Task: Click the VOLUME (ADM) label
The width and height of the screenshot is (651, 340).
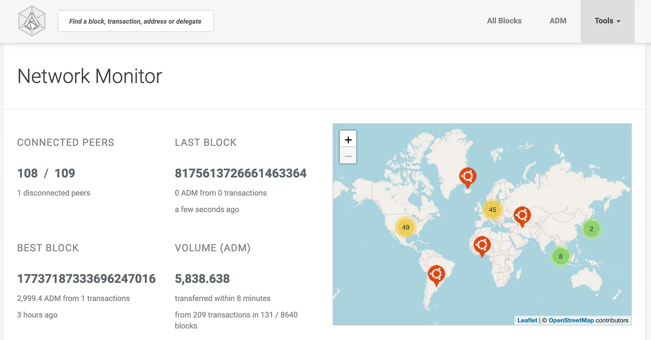Action: pyautogui.click(x=213, y=248)
